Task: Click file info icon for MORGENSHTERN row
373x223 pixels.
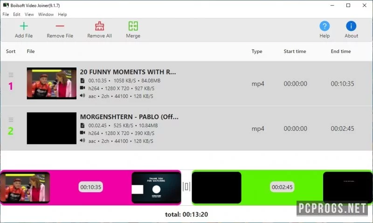Action: coord(83,125)
